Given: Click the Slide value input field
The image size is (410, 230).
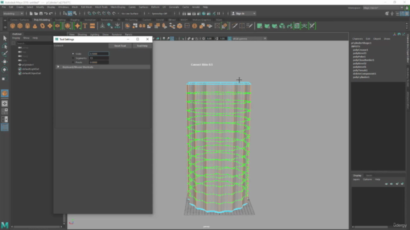Looking at the screenshot, I should [x=99, y=54].
